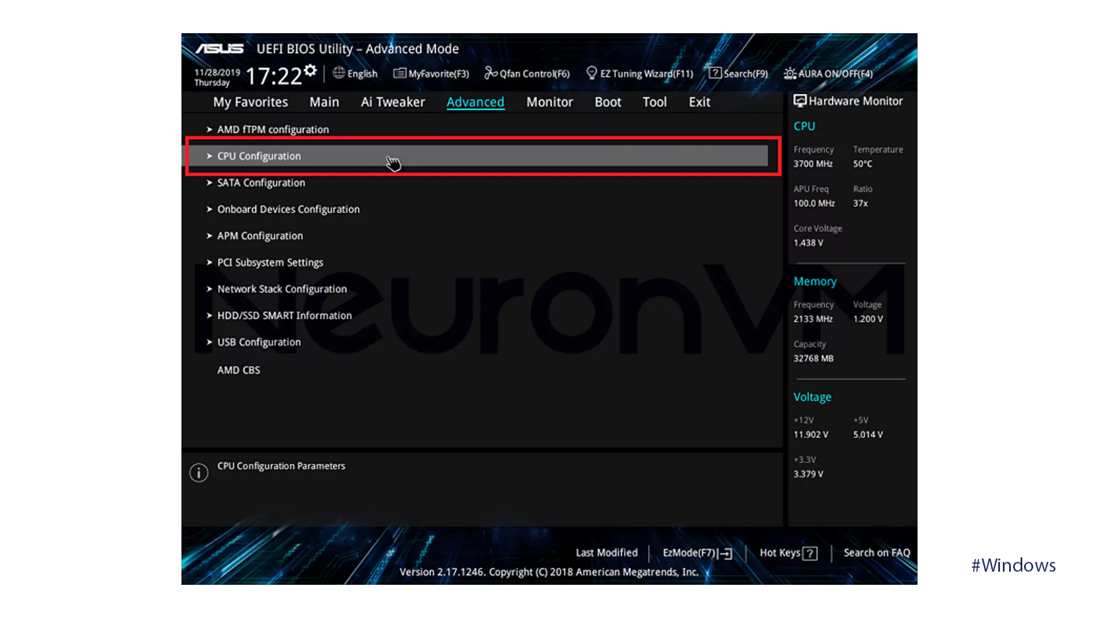Viewport: 1099px width, 618px height.
Task: Open HDD/SSD SMART Information entry
Action: pos(284,316)
